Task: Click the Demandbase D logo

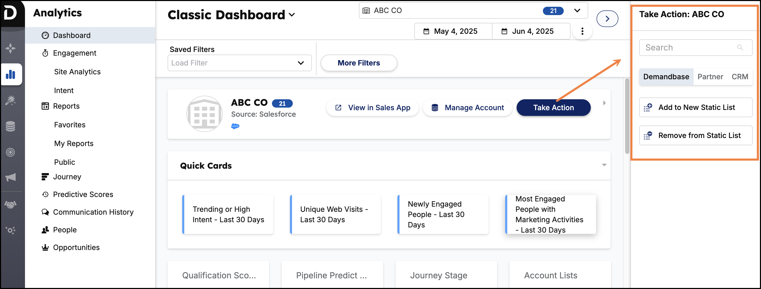Action: [11, 12]
